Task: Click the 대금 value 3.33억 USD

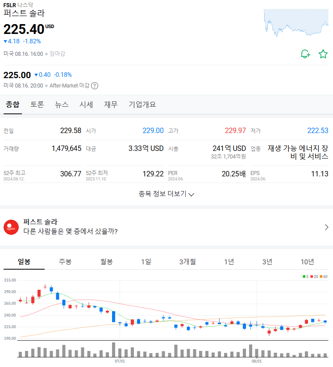Action: (x=146, y=148)
